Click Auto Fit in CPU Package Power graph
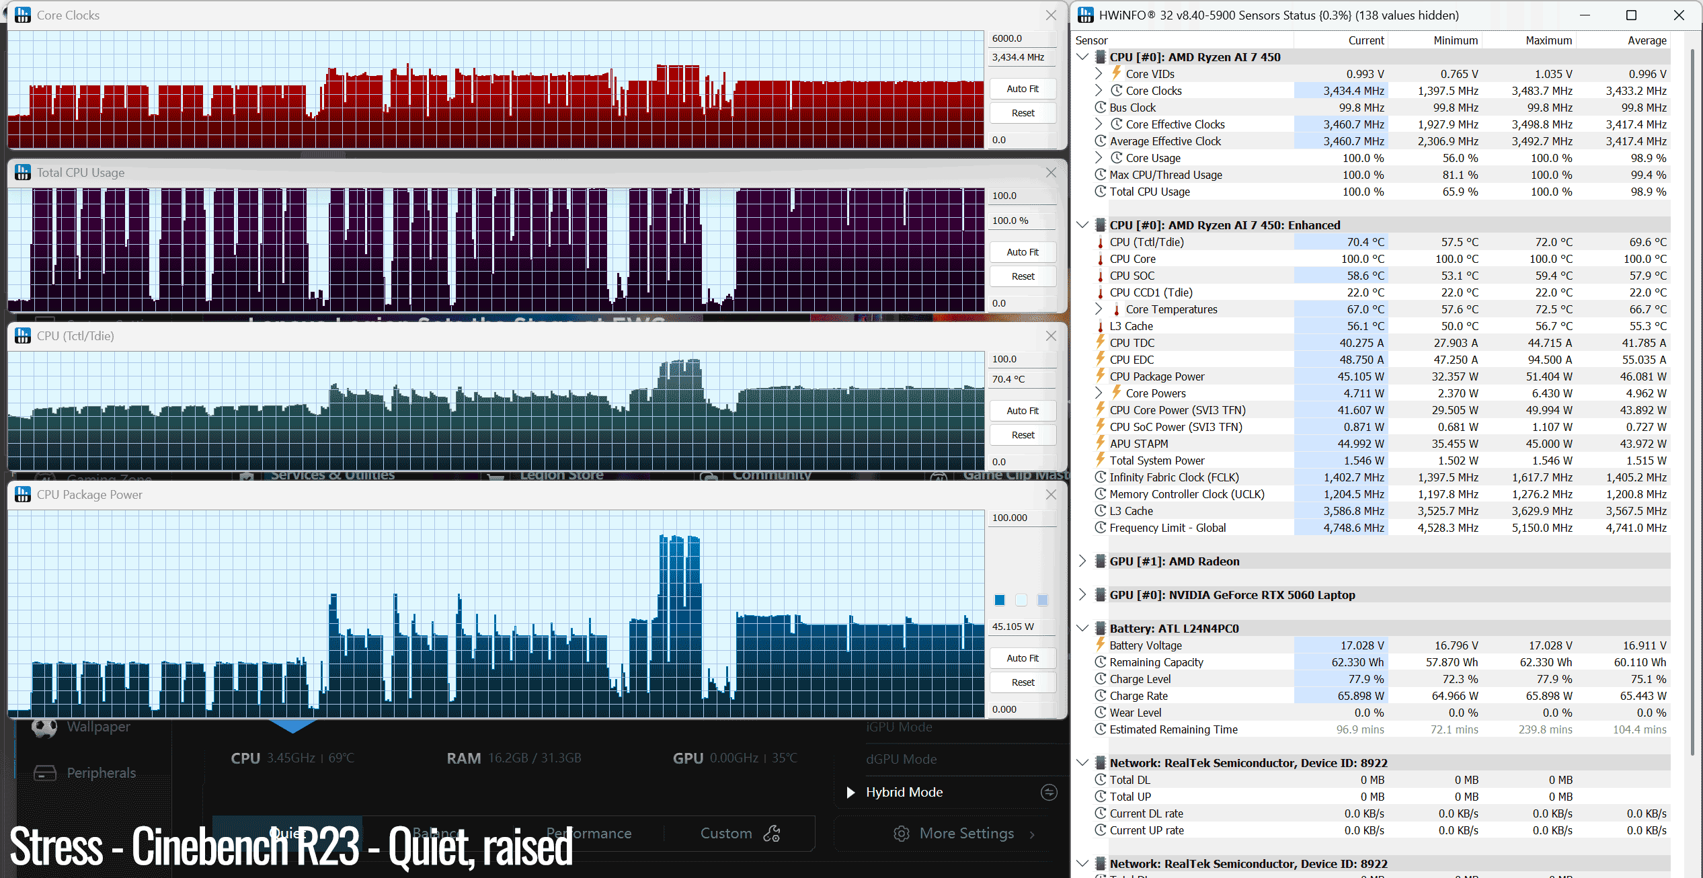This screenshot has height=878, width=1703. click(x=1023, y=658)
